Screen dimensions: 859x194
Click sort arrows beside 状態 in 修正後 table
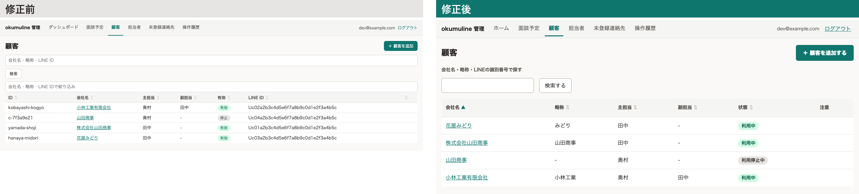tap(751, 107)
